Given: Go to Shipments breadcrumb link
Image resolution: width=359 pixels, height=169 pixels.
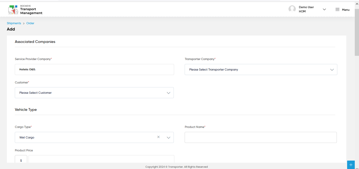Looking at the screenshot, I should [14, 23].
